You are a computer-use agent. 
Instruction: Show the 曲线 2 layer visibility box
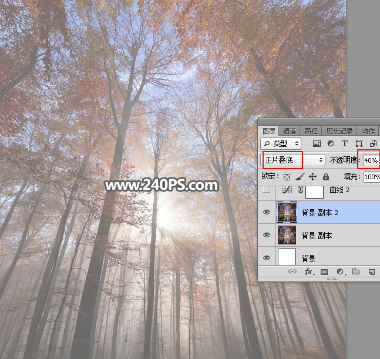(x=267, y=189)
